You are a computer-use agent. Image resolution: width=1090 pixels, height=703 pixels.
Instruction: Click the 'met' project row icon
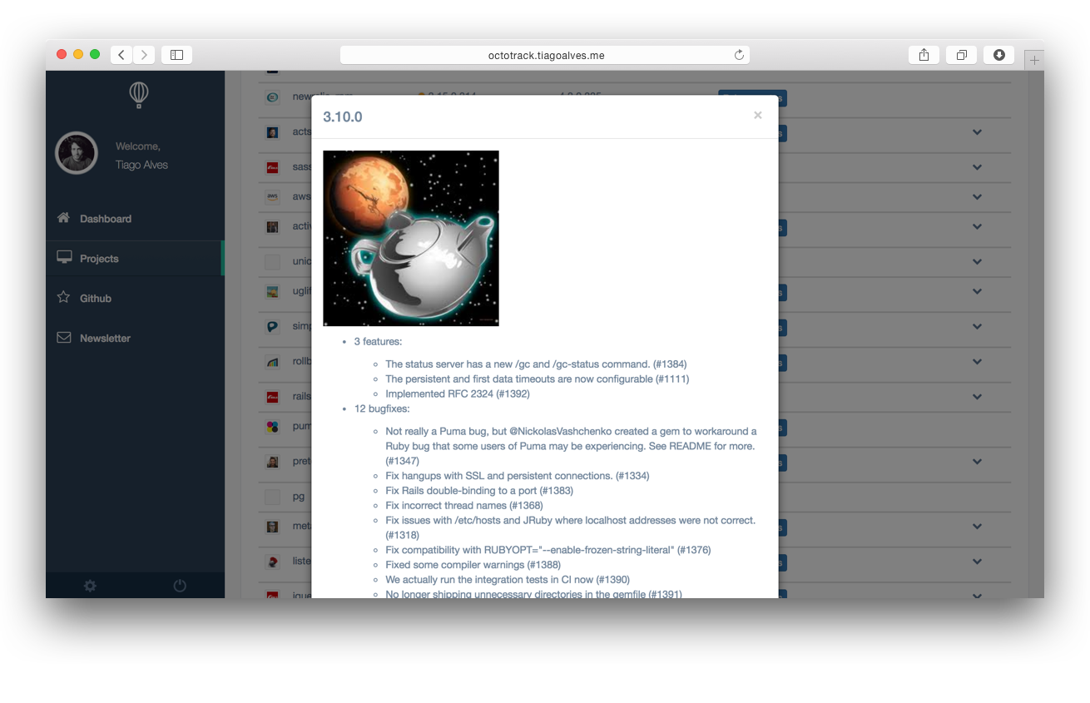(x=272, y=527)
